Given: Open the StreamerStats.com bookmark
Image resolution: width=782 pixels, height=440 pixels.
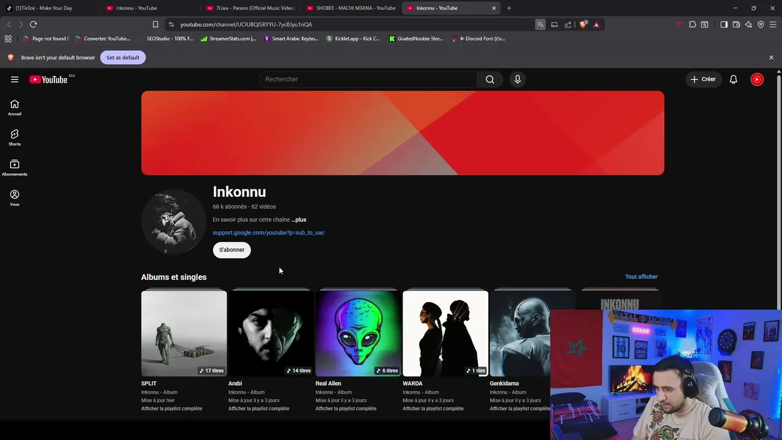Looking at the screenshot, I should click(228, 38).
